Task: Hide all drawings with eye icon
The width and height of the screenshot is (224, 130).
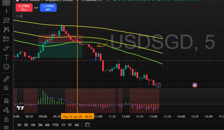Action: (x=6, y=127)
